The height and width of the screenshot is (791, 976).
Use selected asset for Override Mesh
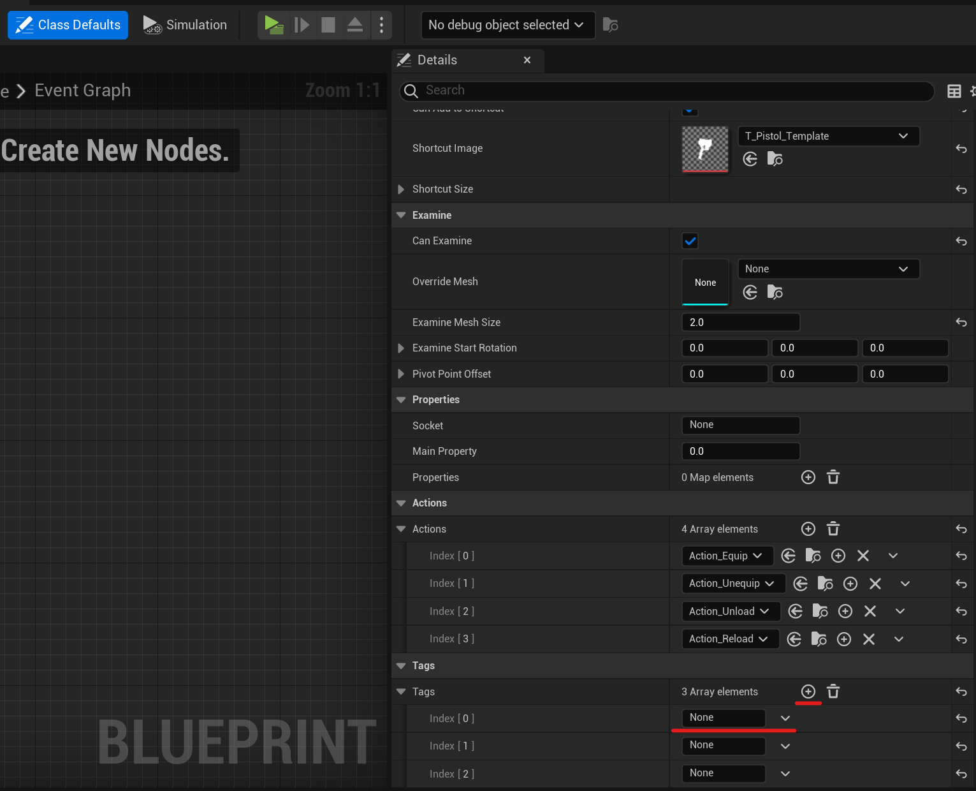click(x=750, y=292)
